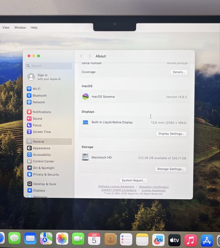
Task: Open Contacts from the Dock
Action: [110, 239]
